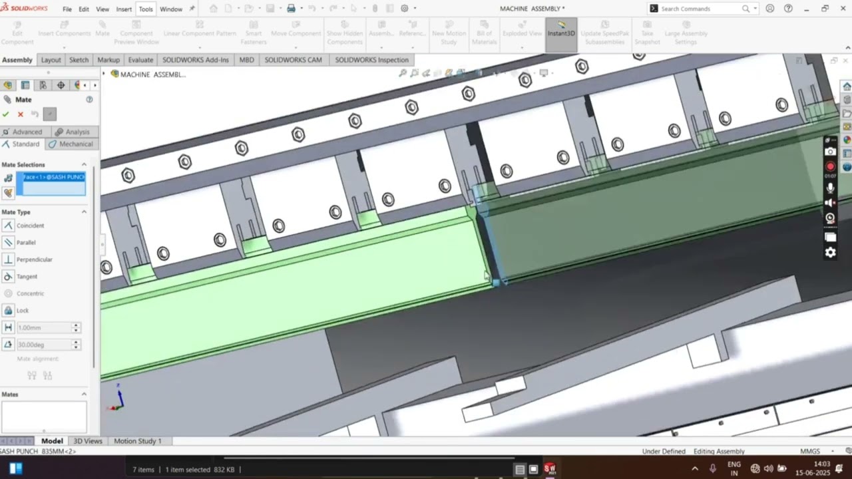Click the multiple mate mode icon

(x=8, y=192)
